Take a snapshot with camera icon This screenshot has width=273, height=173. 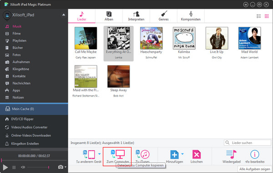(x=61, y=167)
